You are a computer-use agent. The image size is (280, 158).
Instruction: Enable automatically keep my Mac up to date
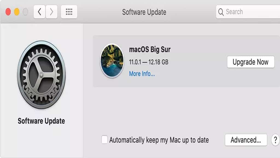click(x=104, y=140)
